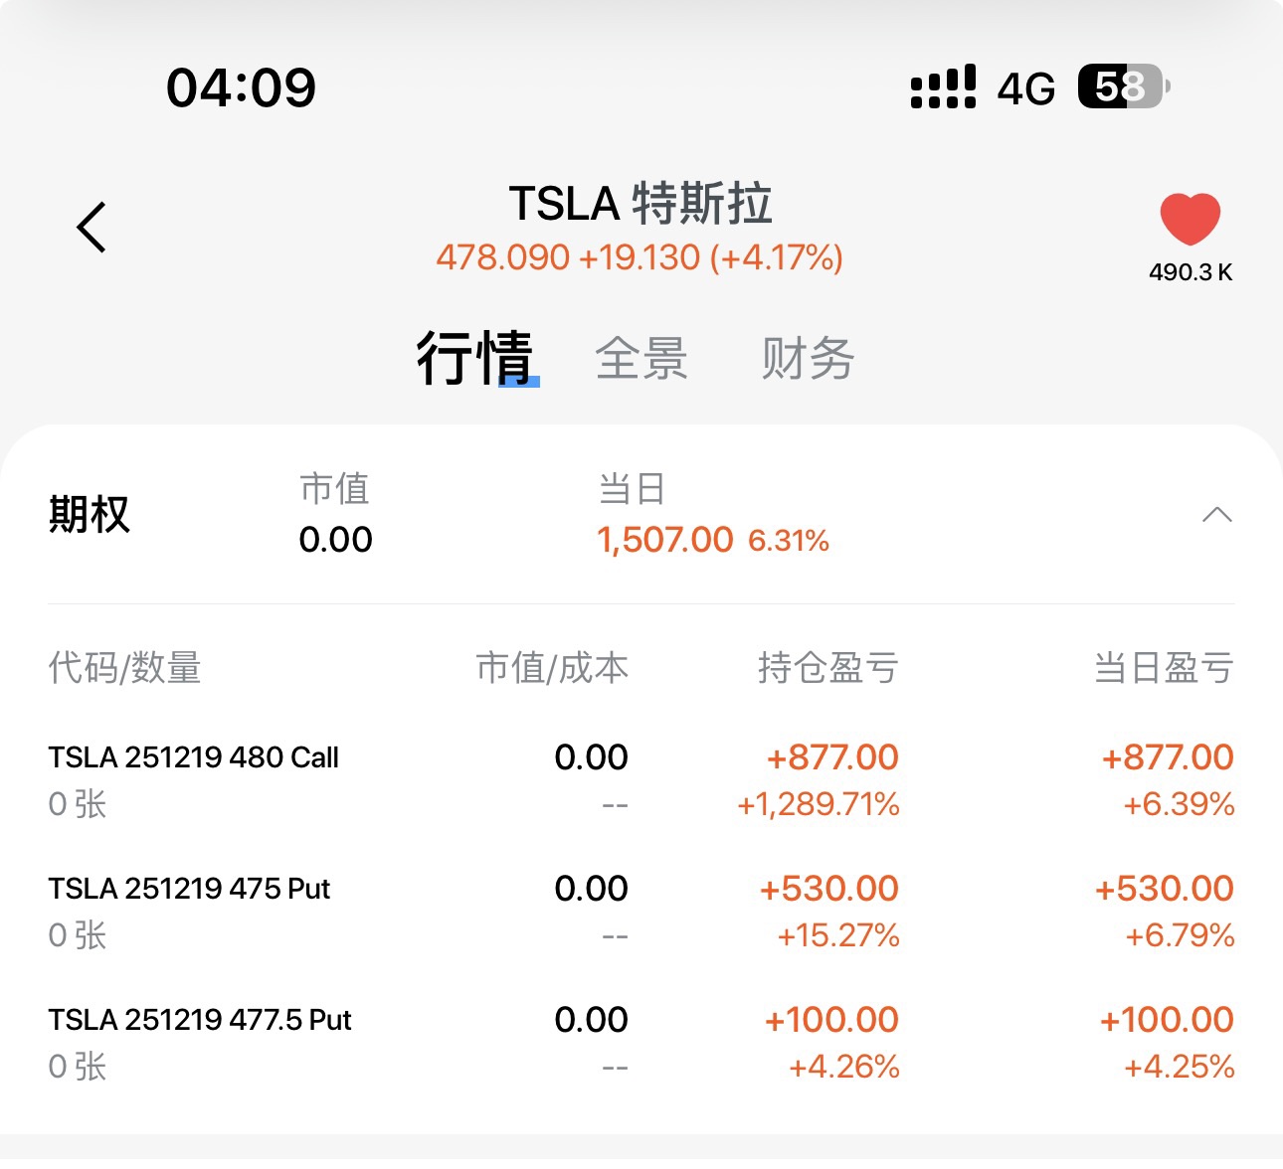1283x1169 pixels.
Task: Switch to the 全景 tab
Action: (x=641, y=359)
